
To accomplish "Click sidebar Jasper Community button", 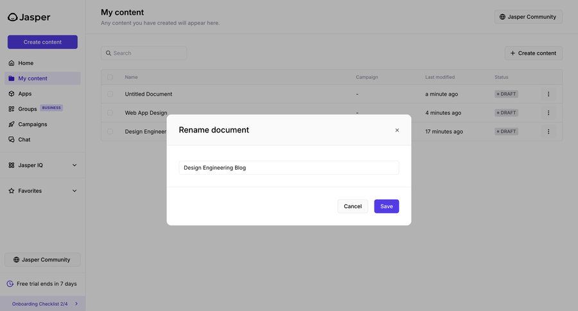I will point(42,260).
